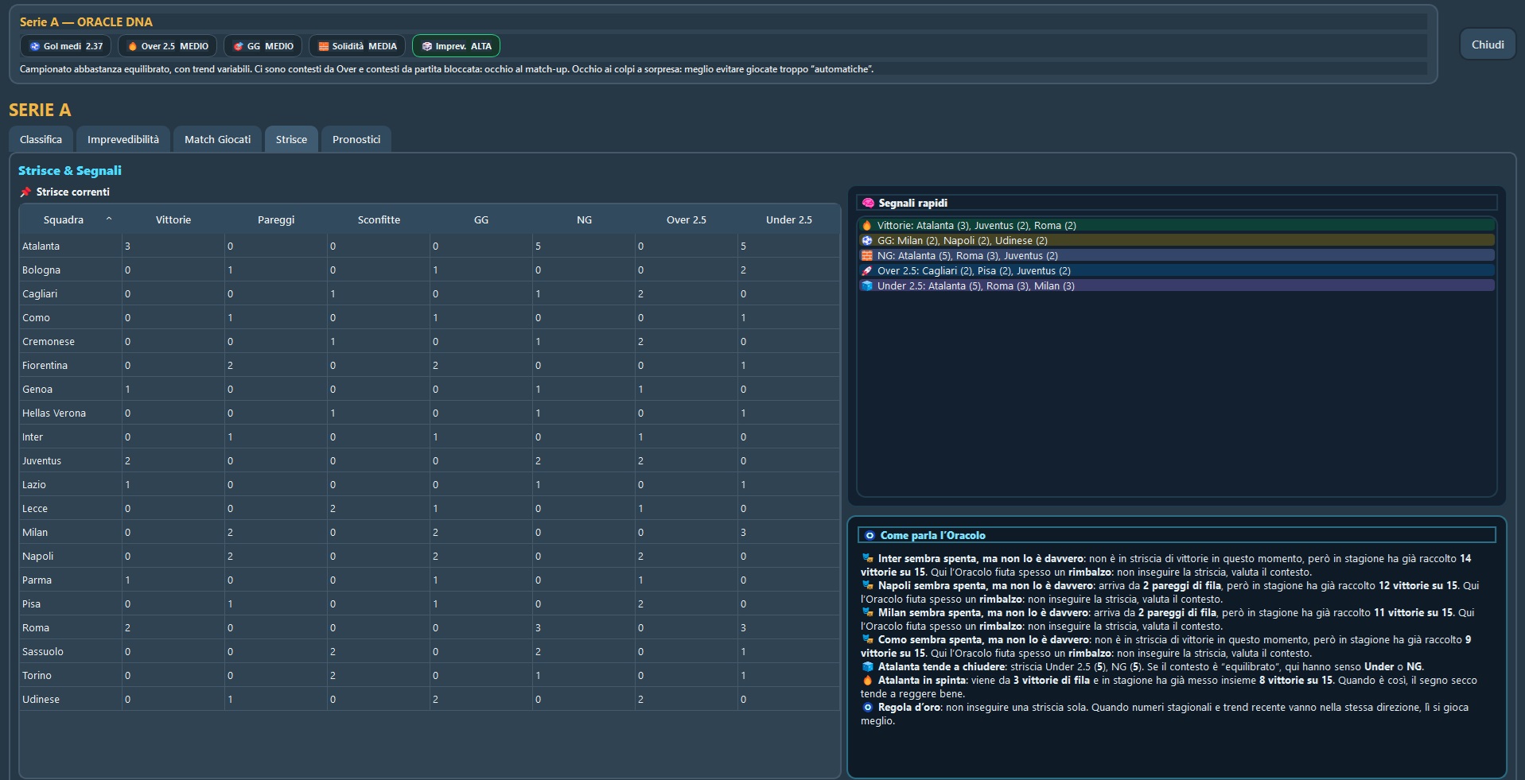The image size is (1525, 780).
Task: Select the flame icon on Over 2.5 badge
Action: 131,46
